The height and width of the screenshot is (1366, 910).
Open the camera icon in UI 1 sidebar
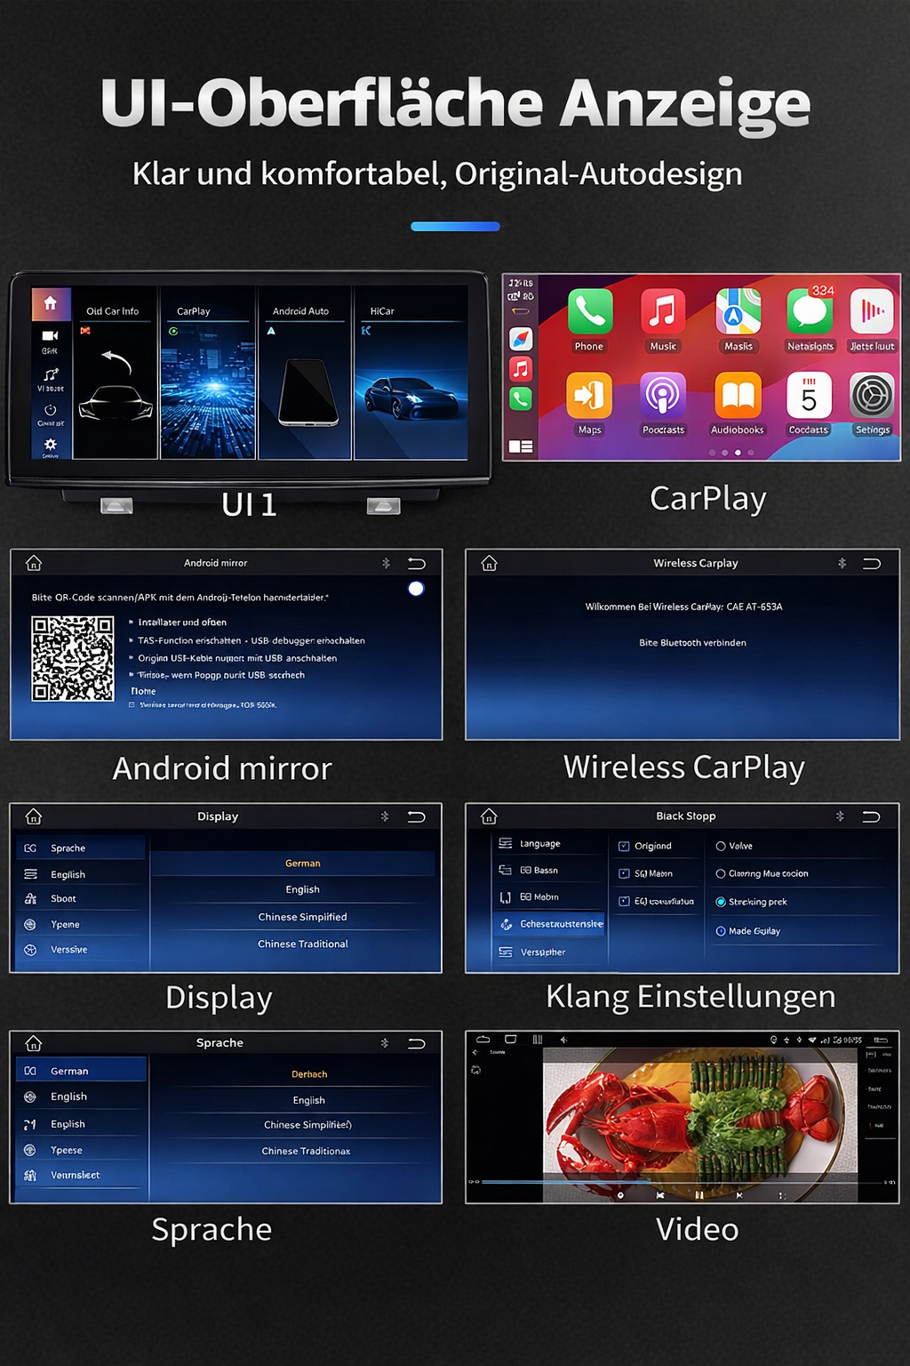pyautogui.click(x=50, y=335)
